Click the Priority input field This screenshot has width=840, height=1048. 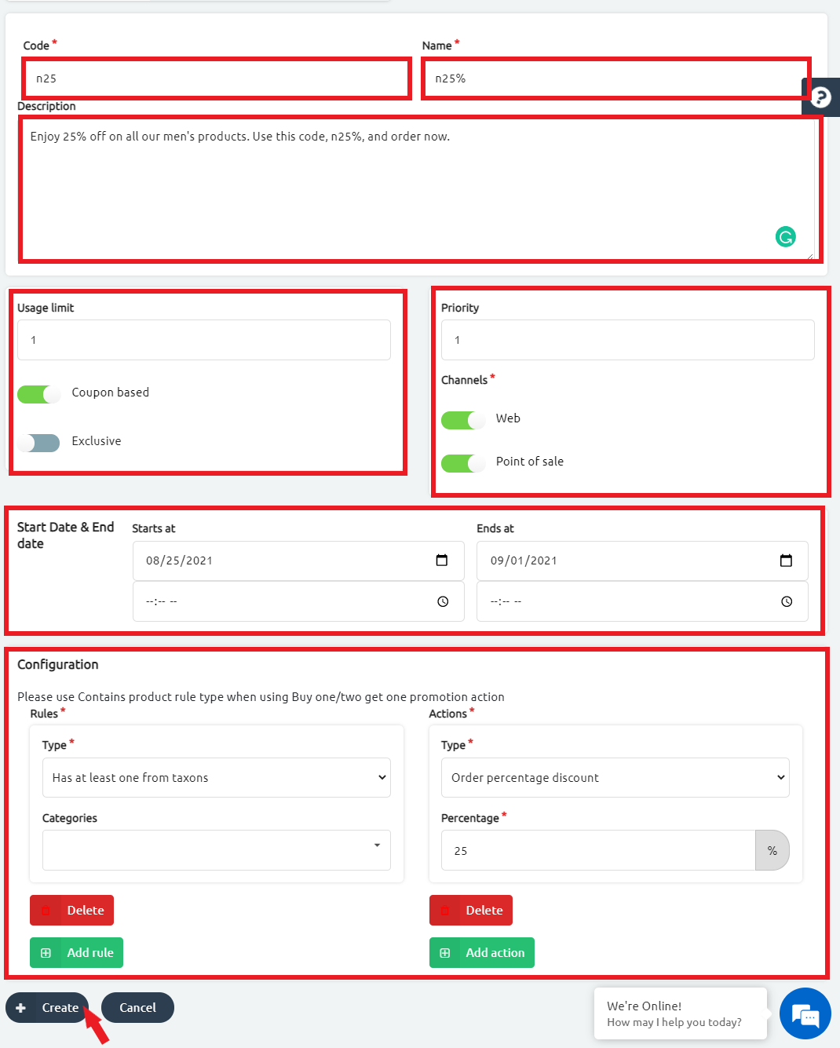(x=628, y=340)
